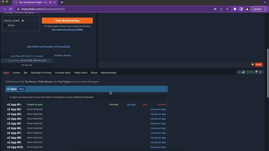
Task: Reload the page with the refresh icon
Action: coord(11,9)
